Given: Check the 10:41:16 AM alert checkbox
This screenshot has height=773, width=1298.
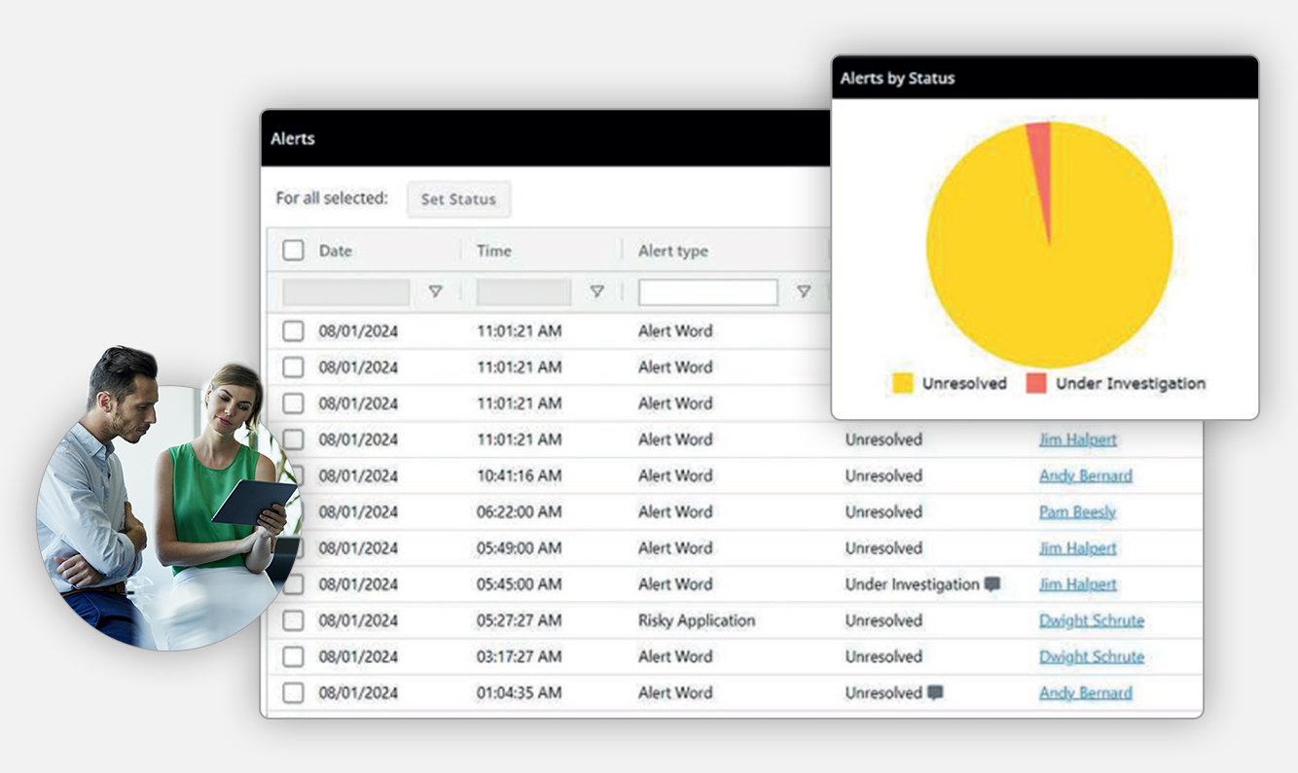Looking at the screenshot, I should (293, 475).
